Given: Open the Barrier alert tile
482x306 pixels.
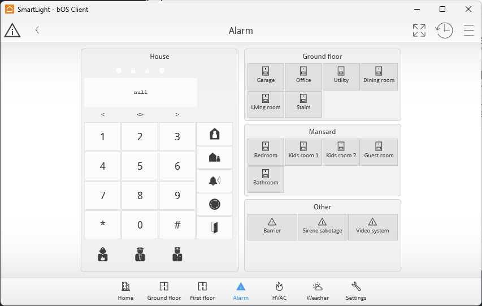Looking at the screenshot, I should click(x=272, y=227).
